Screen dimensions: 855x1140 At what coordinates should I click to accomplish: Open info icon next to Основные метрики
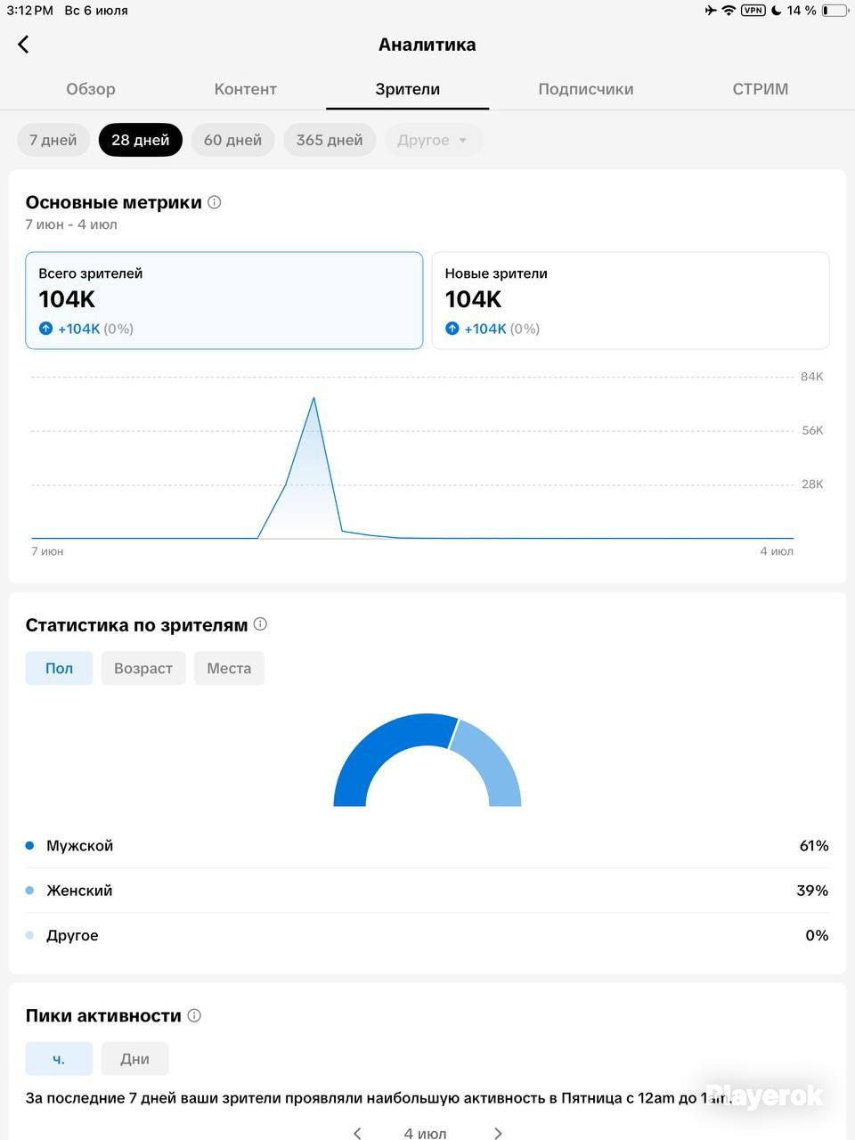215,202
